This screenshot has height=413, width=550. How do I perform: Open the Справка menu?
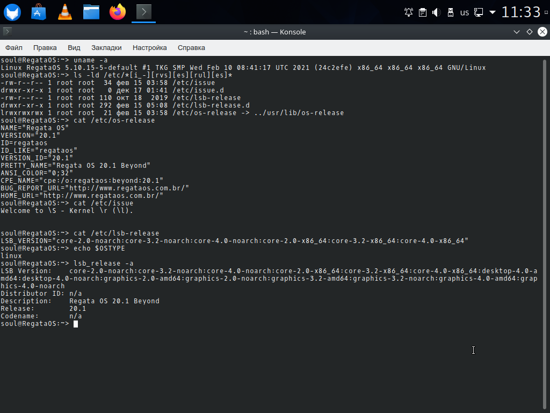191,48
